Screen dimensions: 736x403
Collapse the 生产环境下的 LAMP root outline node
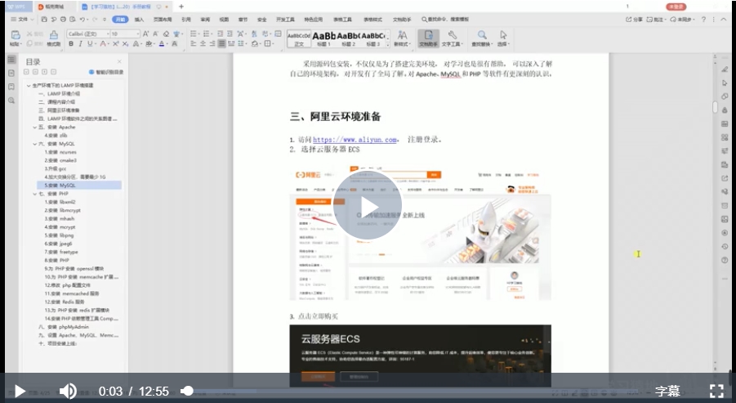tap(29, 86)
